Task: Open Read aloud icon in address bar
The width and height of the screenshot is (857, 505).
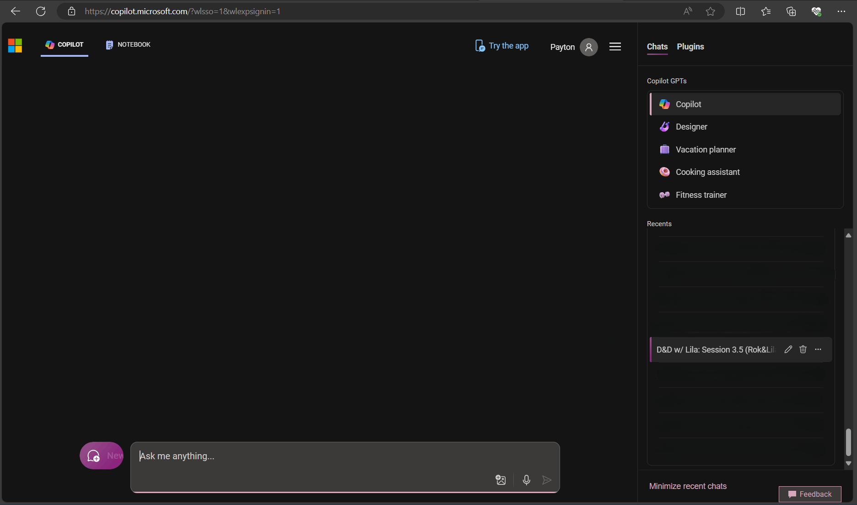Action: pos(688,11)
